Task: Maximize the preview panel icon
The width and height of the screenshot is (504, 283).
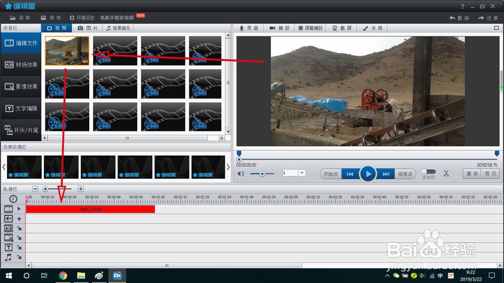Action: [x=496, y=28]
